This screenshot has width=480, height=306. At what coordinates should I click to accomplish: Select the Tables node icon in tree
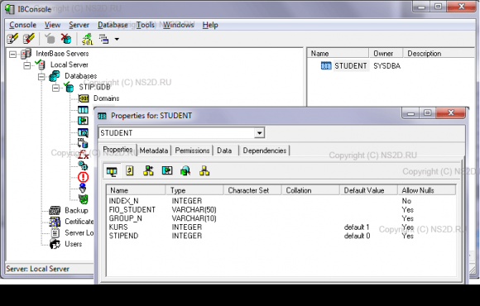click(x=83, y=109)
